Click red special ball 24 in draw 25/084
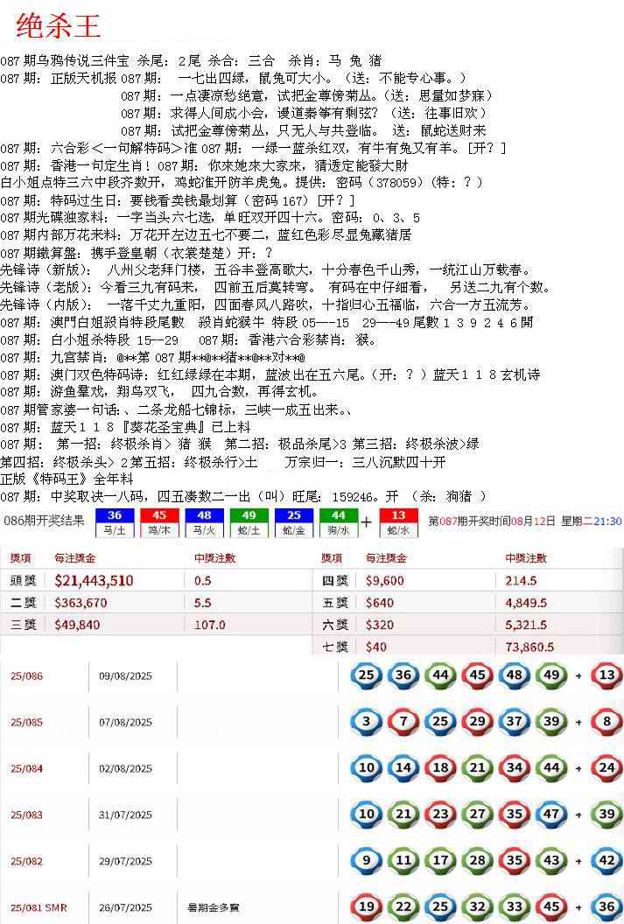 606,768
